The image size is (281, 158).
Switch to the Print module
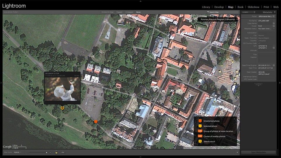[266, 7]
